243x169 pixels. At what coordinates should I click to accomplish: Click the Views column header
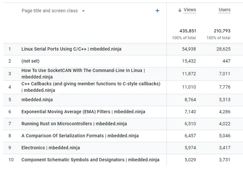(x=190, y=10)
